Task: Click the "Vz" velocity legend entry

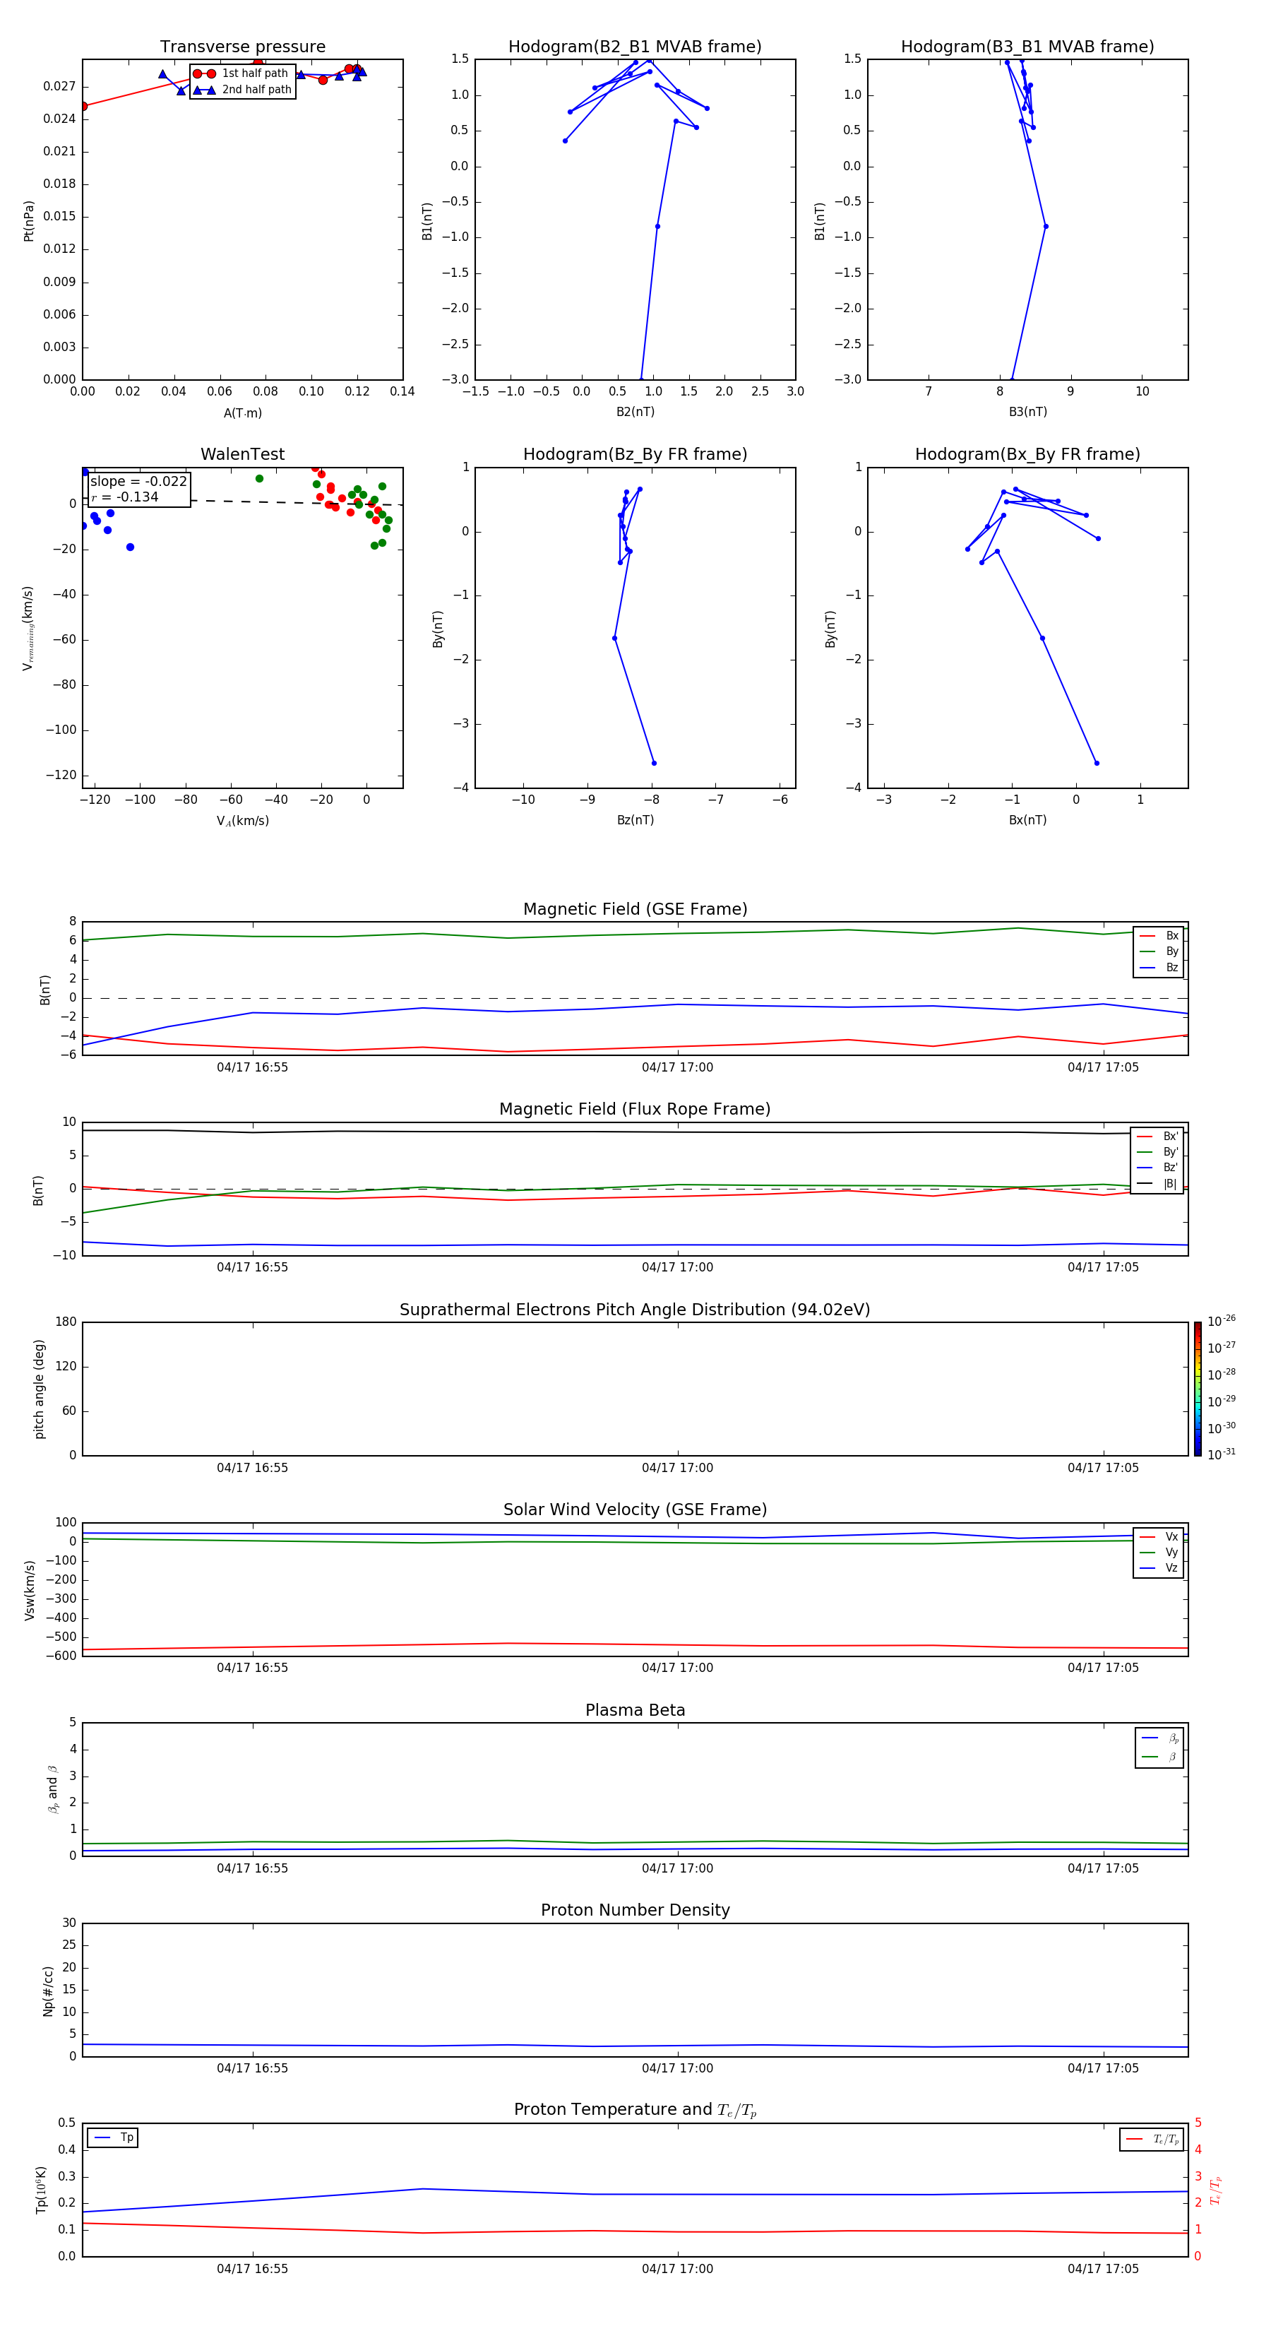Action: [x=1159, y=1567]
